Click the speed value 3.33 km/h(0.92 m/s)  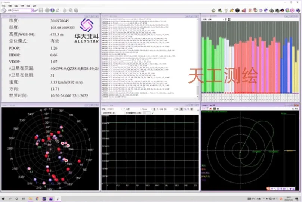[x=67, y=82]
